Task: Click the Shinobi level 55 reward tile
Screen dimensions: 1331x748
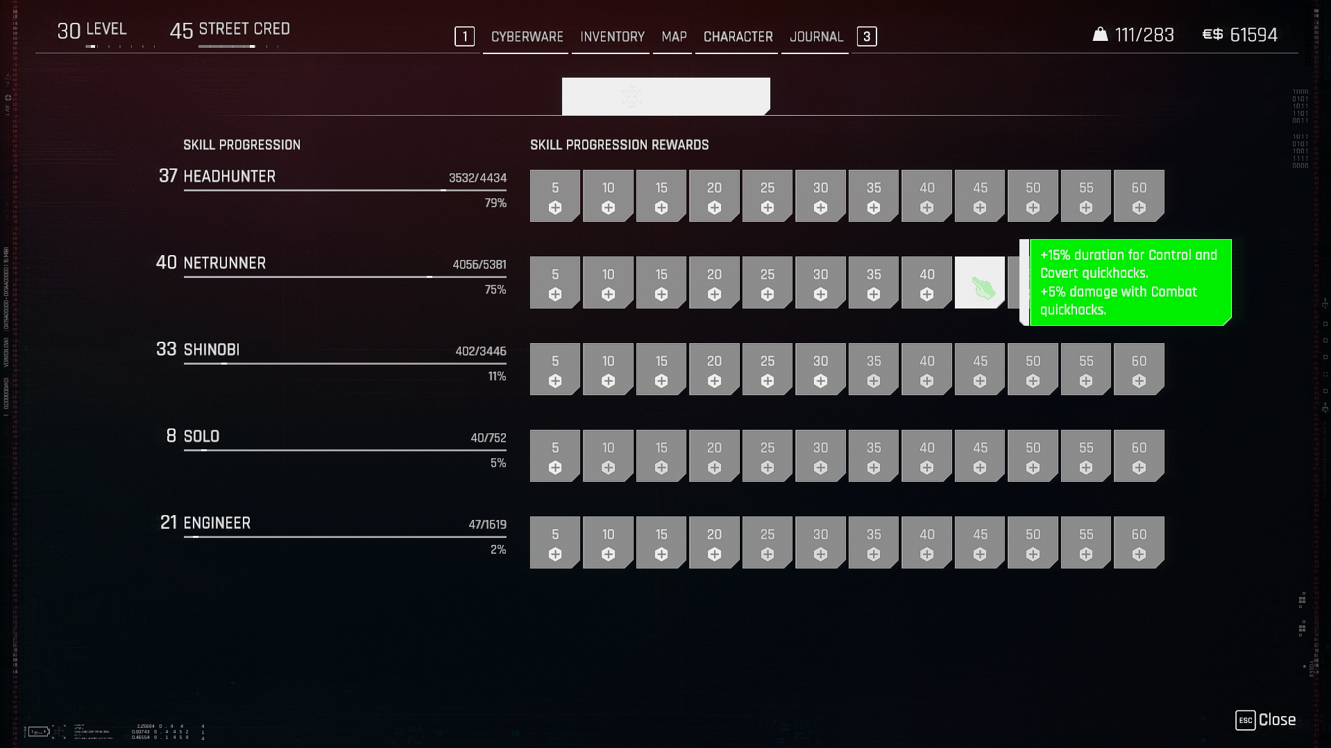Action: click(1086, 369)
